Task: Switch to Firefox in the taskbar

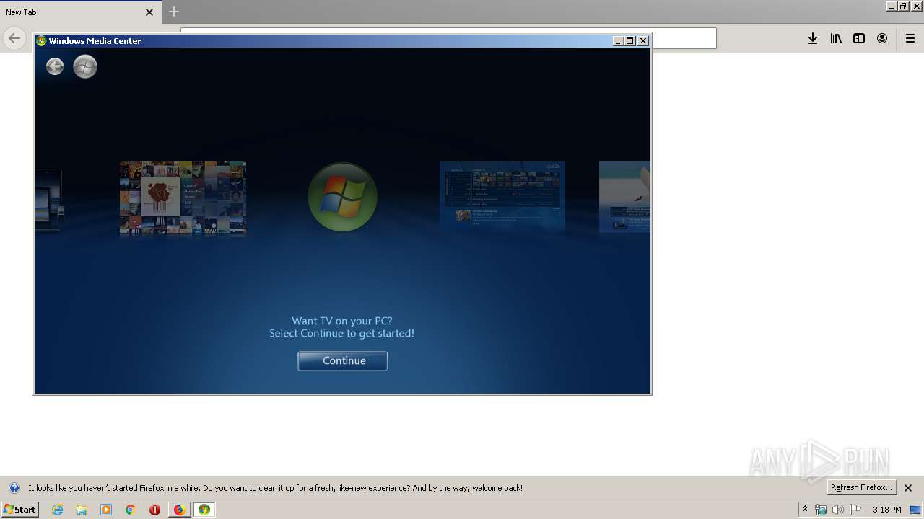Action: point(179,510)
